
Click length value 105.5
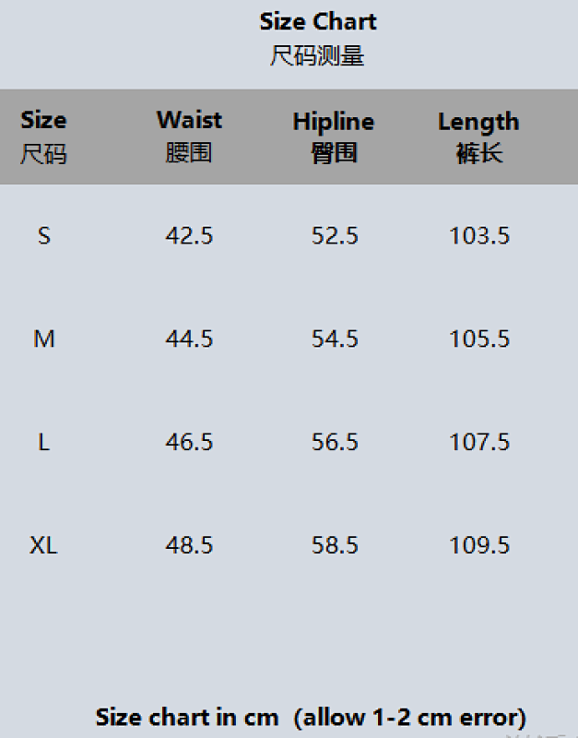pyautogui.click(x=479, y=339)
